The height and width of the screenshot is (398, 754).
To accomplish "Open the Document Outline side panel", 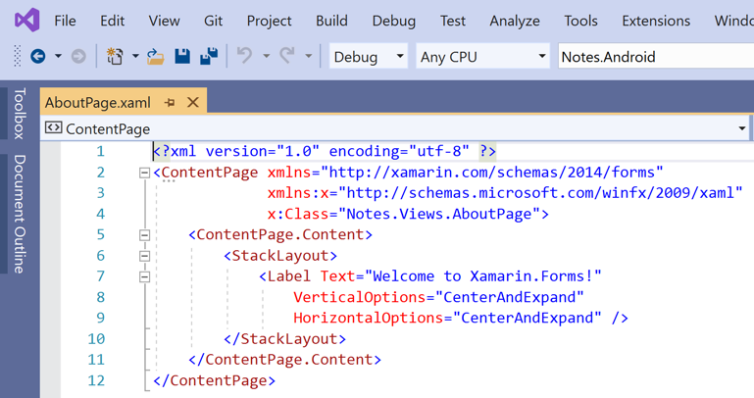I will [x=20, y=213].
